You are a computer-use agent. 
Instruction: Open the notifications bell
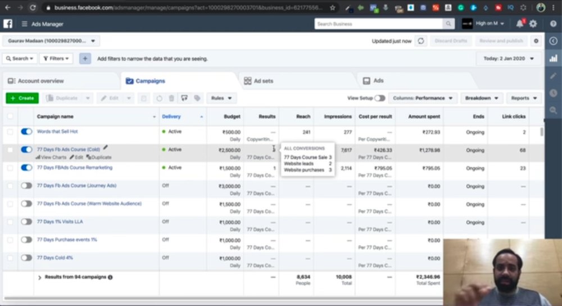tap(520, 24)
